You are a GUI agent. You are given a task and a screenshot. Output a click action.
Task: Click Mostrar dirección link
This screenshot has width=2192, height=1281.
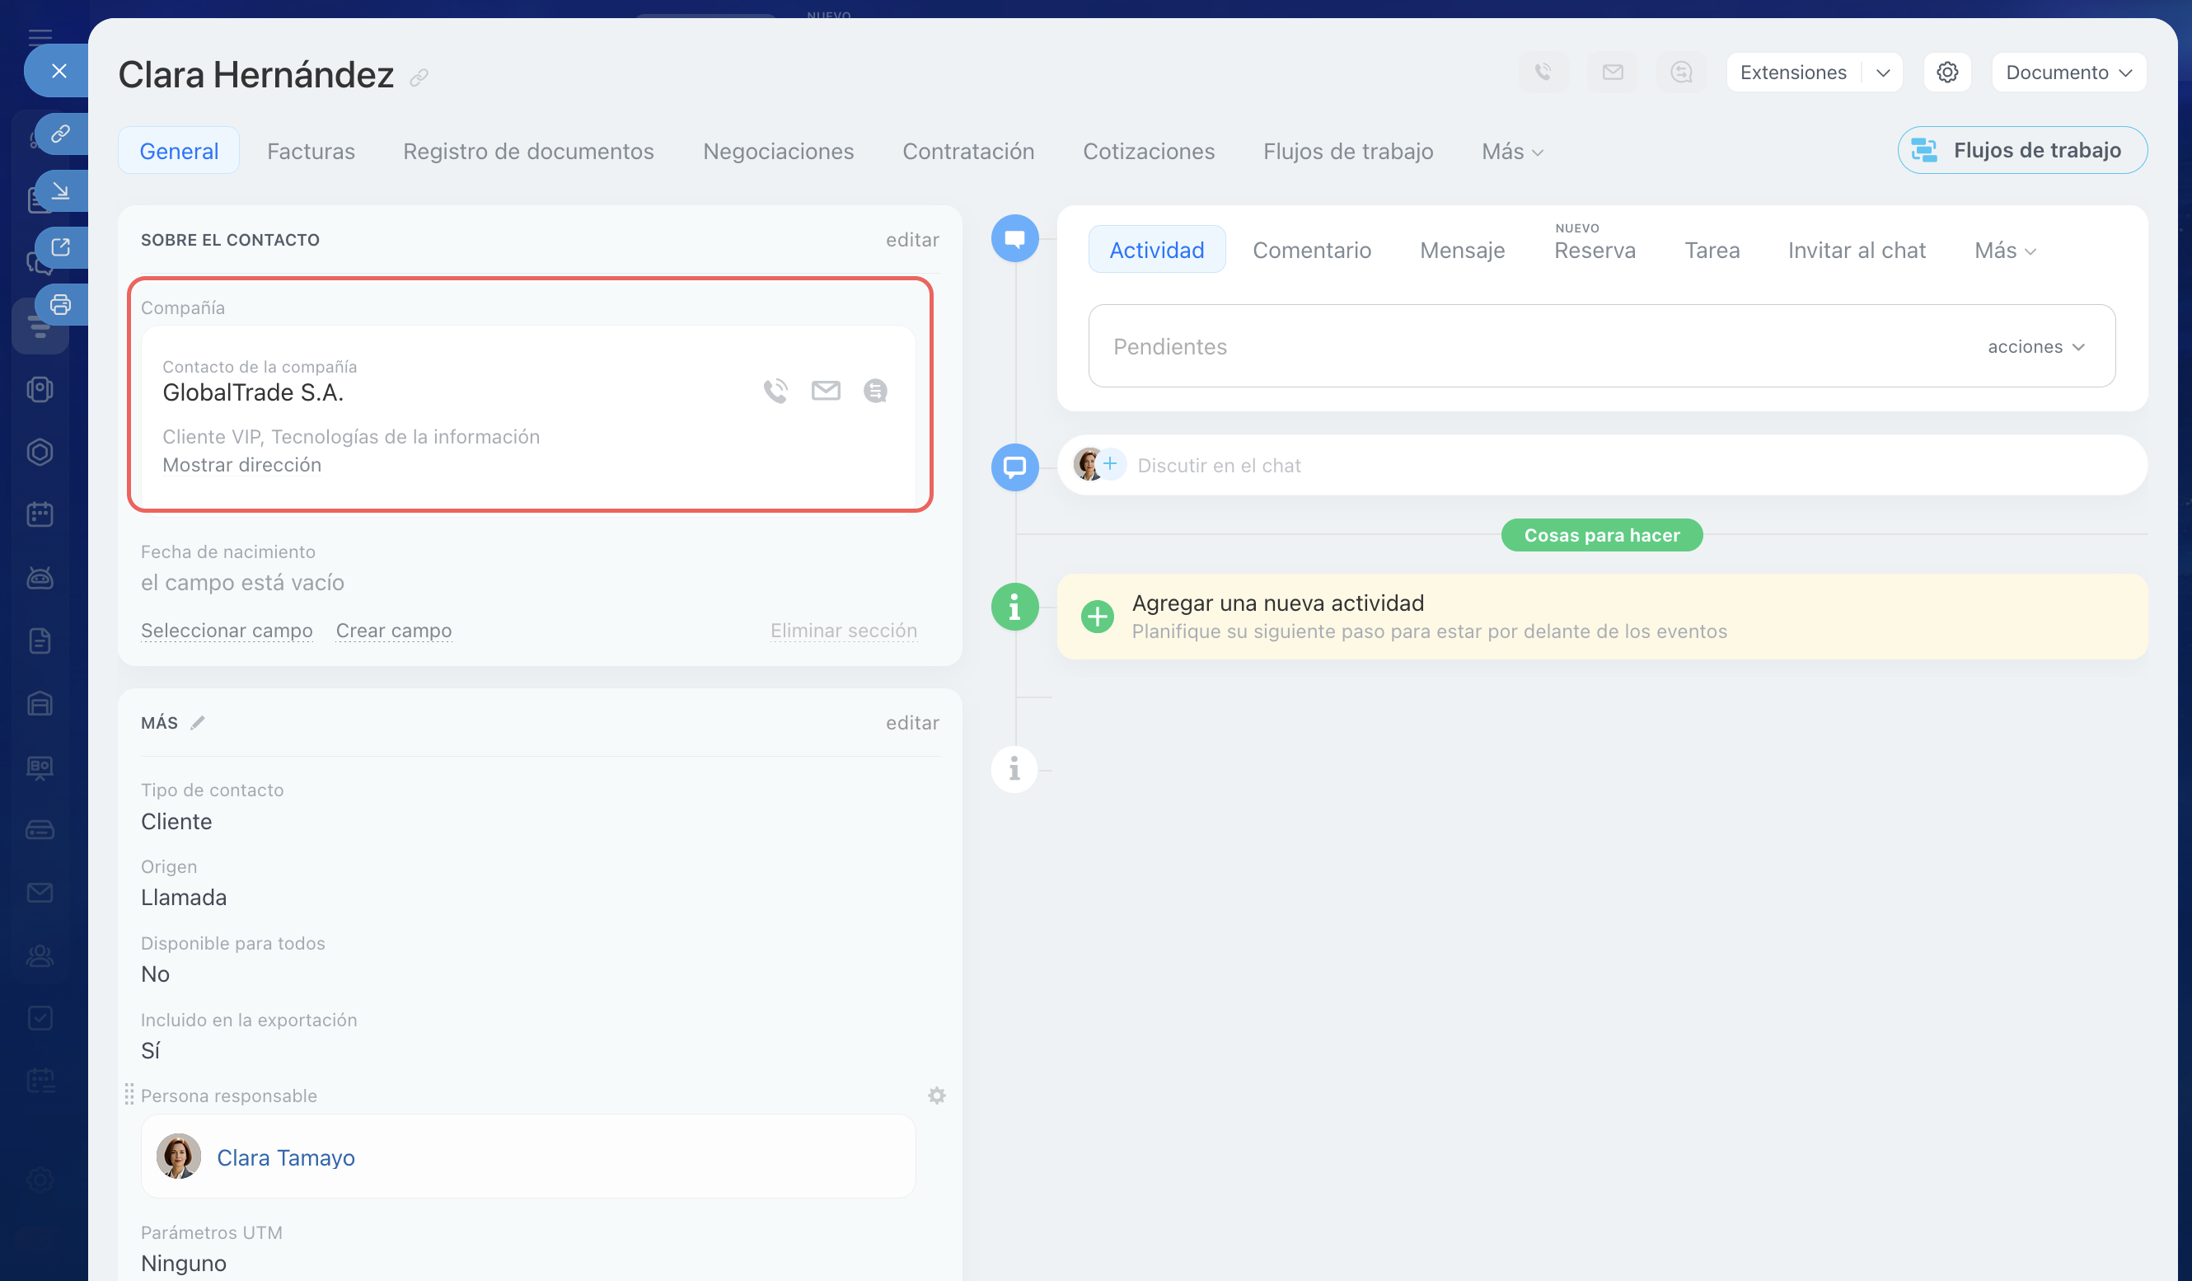click(241, 465)
